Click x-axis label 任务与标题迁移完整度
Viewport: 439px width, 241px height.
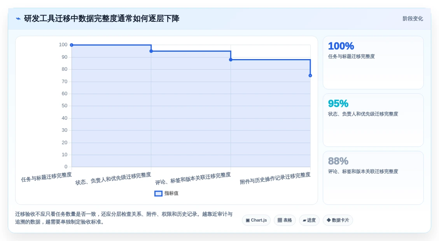coord(47,177)
